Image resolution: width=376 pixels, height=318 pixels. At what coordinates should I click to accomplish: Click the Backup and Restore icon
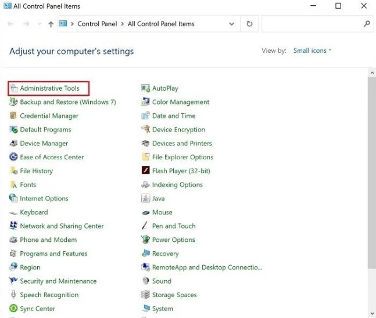(13, 102)
